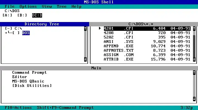Select file 4208.CPI

pyautogui.click(x=147, y=33)
